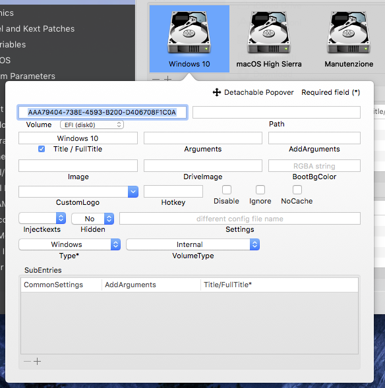Click the SubEntries label
Viewport: 385px width, 388px height.
tap(43, 270)
